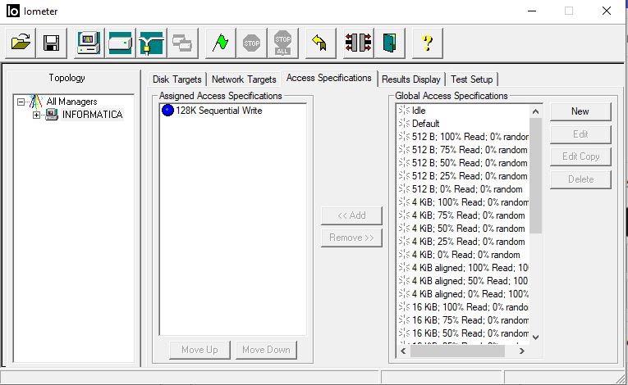
Task: Click the Save configuration floppy disk icon
Action: tap(51, 43)
